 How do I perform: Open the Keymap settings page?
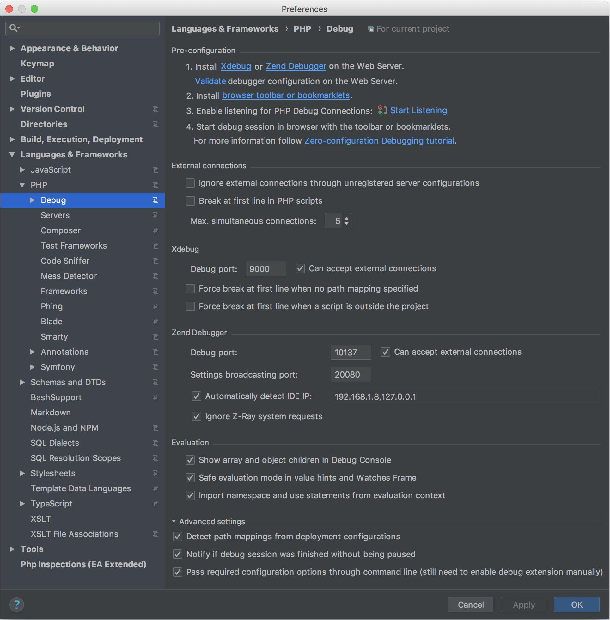[37, 64]
